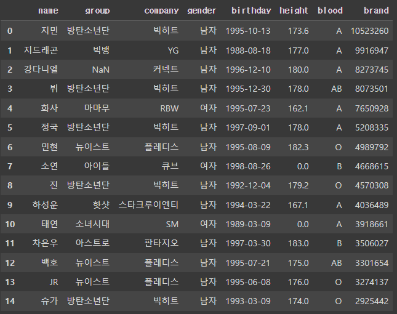Click height value 182.3

(299, 147)
